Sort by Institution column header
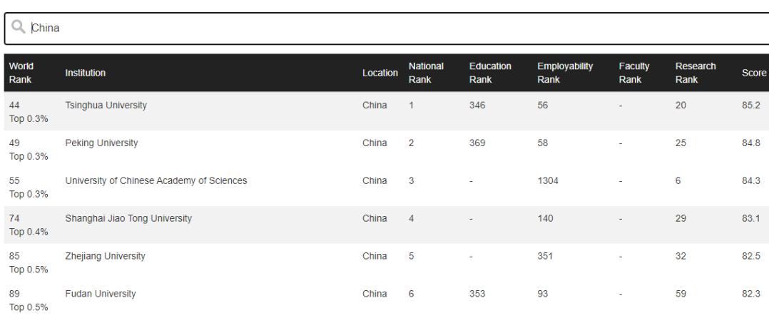 (x=86, y=73)
